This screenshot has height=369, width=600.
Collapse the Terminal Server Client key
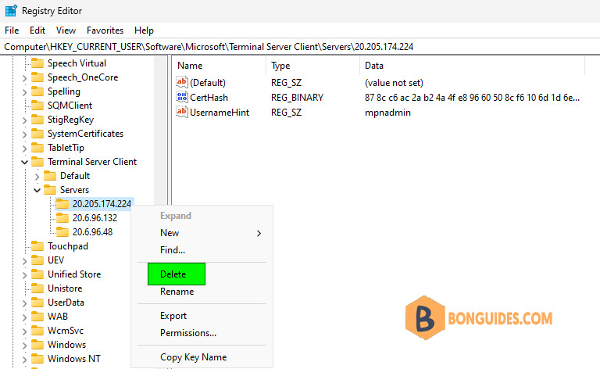coord(24,162)
